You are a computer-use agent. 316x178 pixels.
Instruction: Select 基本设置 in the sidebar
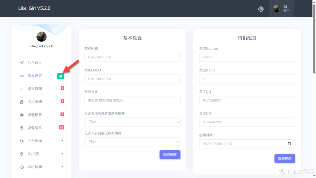pos(35,76)
